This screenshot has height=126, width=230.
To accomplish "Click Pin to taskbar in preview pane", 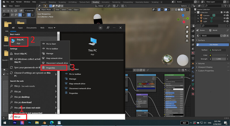I will (75, 74).
